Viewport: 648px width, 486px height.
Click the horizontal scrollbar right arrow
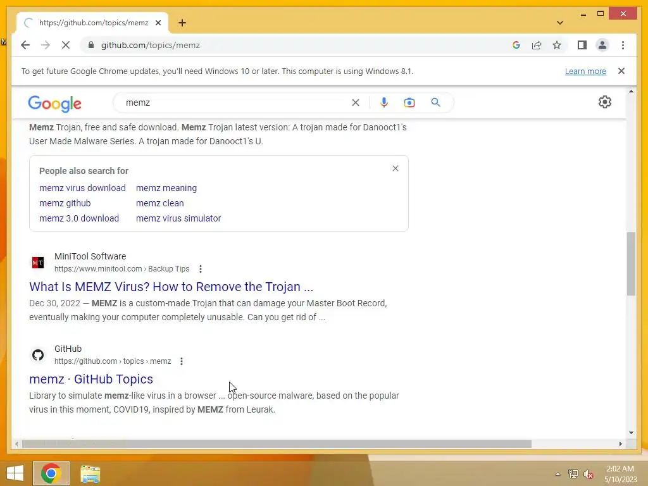(x=620, y=444)
